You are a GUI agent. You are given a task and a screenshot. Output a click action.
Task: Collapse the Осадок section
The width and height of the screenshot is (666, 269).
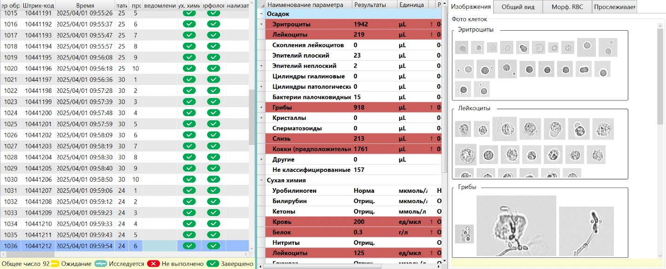tap(261, 14)
